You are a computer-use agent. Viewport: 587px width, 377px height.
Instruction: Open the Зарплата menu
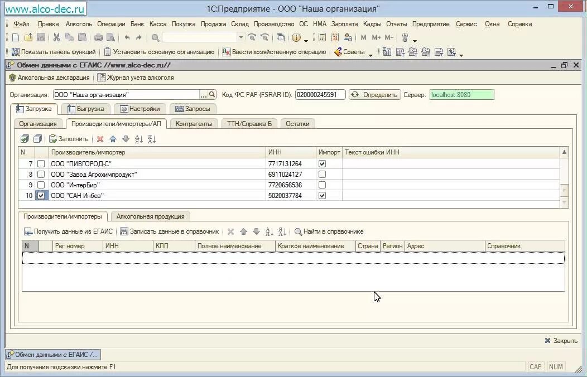(x=344, y=24)
